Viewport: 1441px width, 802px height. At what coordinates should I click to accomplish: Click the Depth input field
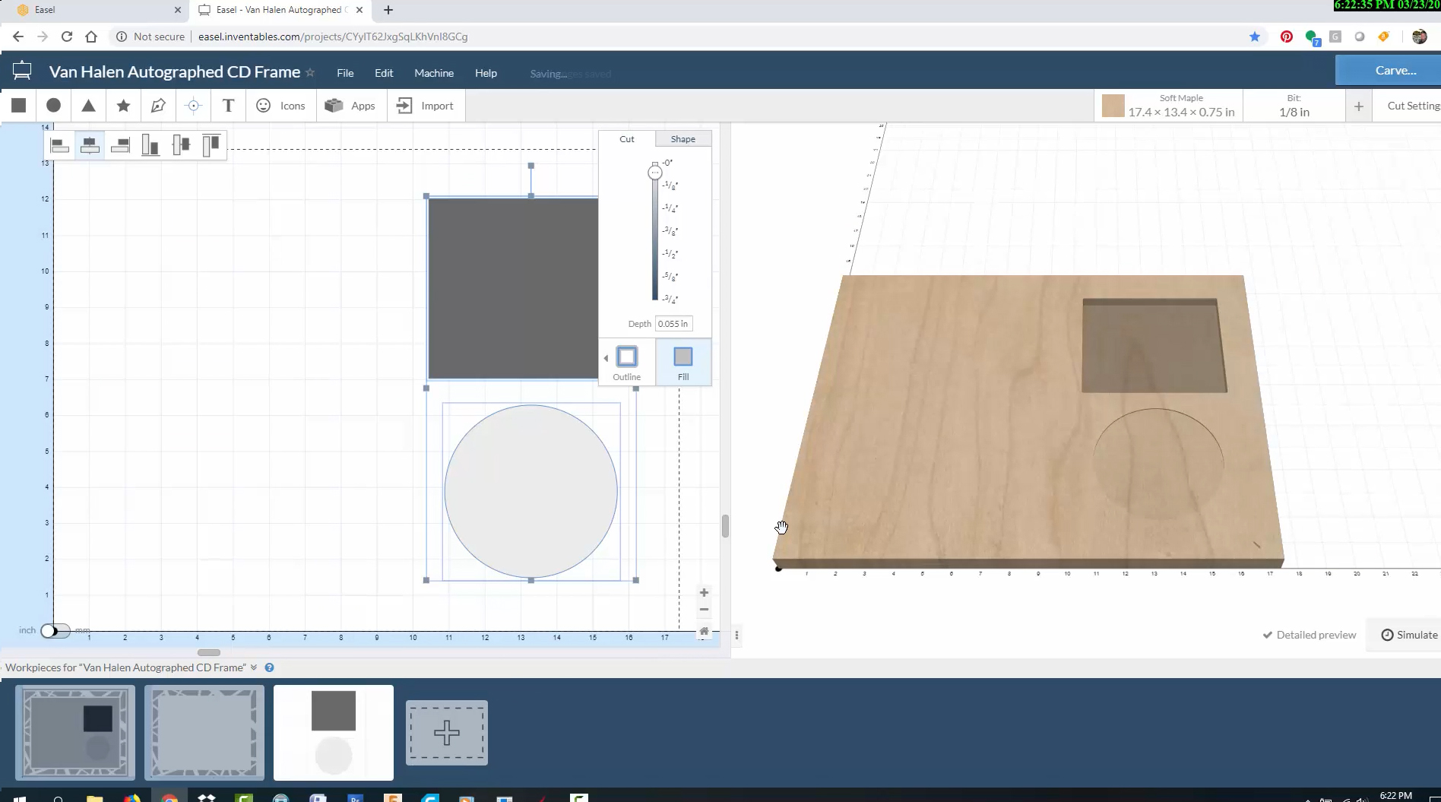click(673, 324)
